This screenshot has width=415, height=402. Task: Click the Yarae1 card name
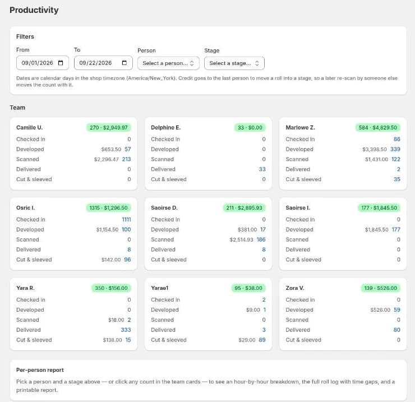coord(160,288)
